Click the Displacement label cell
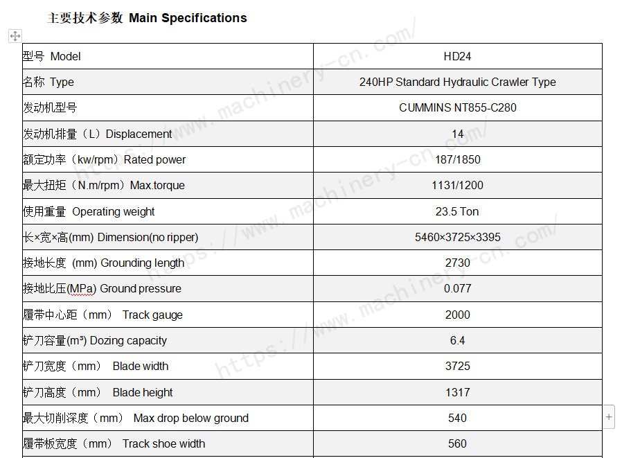 (x=168, y=134)
